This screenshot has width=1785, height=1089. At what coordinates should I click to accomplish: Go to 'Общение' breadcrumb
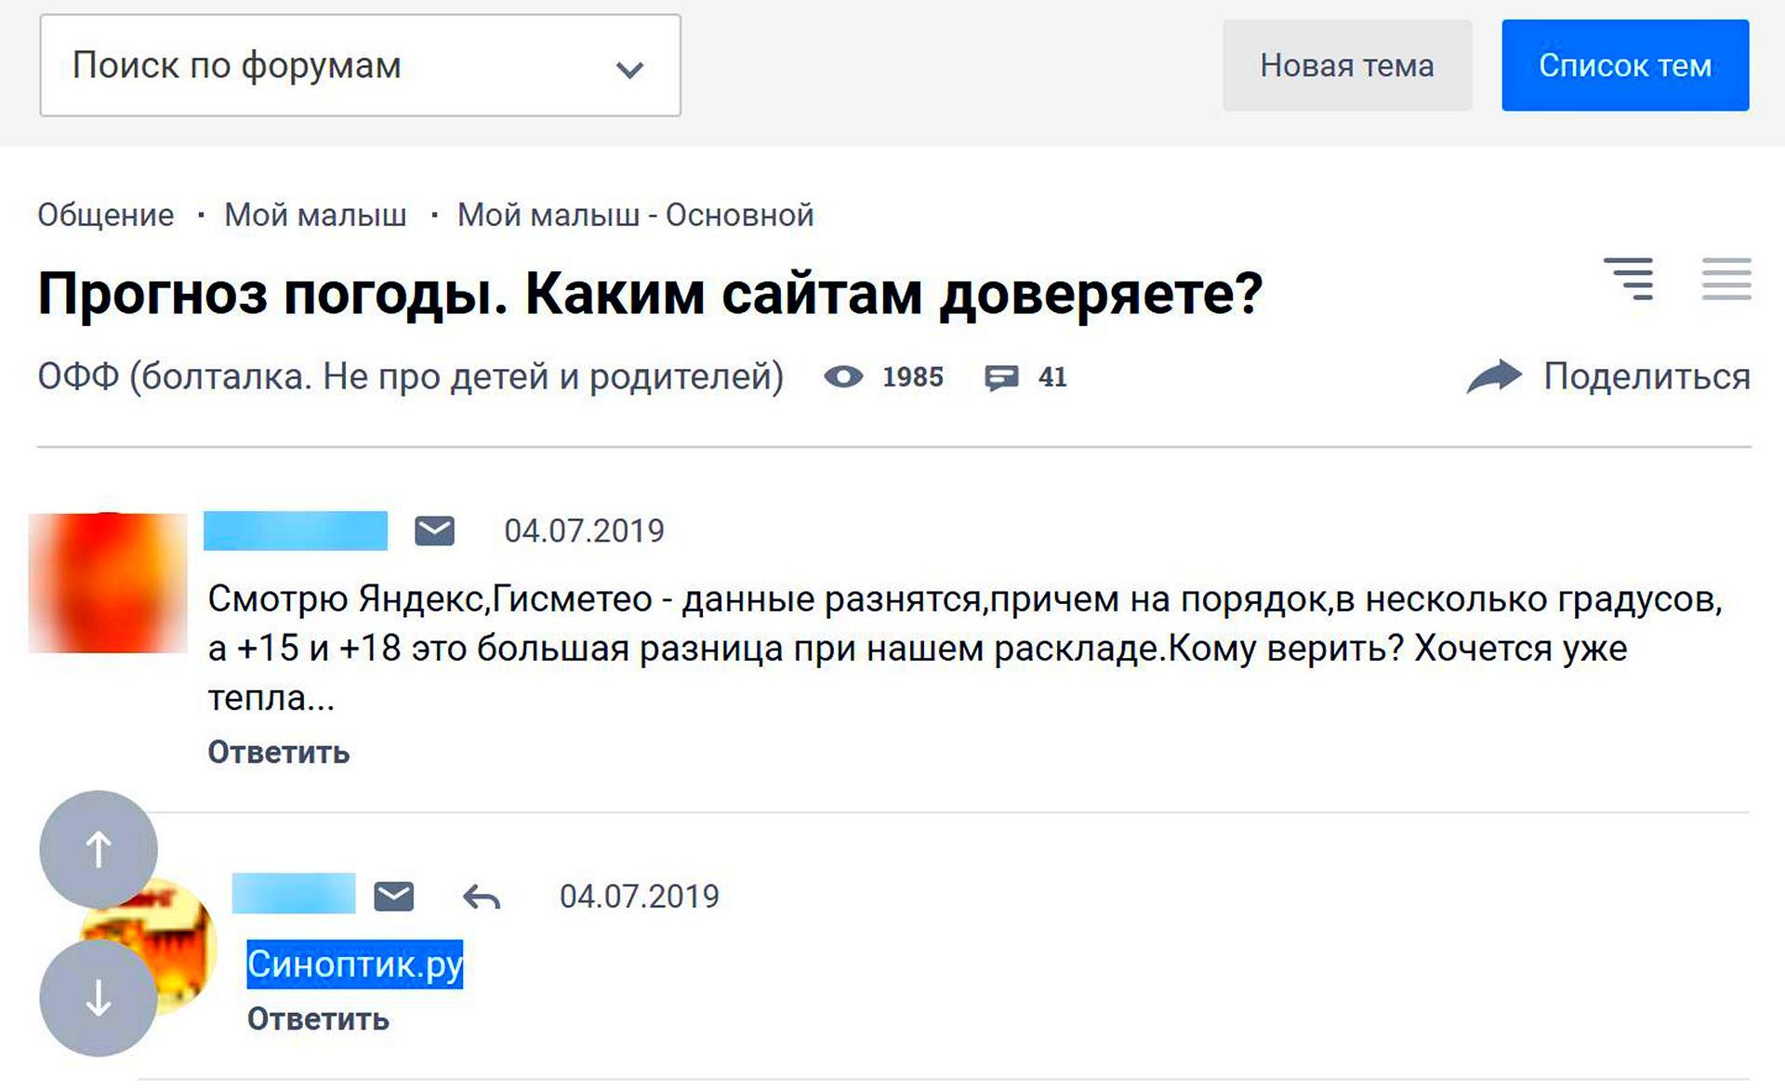click(106, 216)
